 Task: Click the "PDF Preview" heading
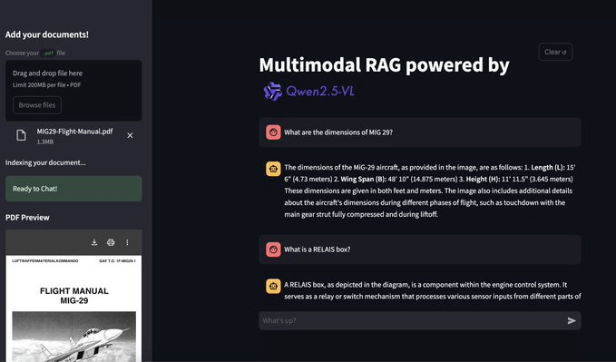(x=27, y=218)
